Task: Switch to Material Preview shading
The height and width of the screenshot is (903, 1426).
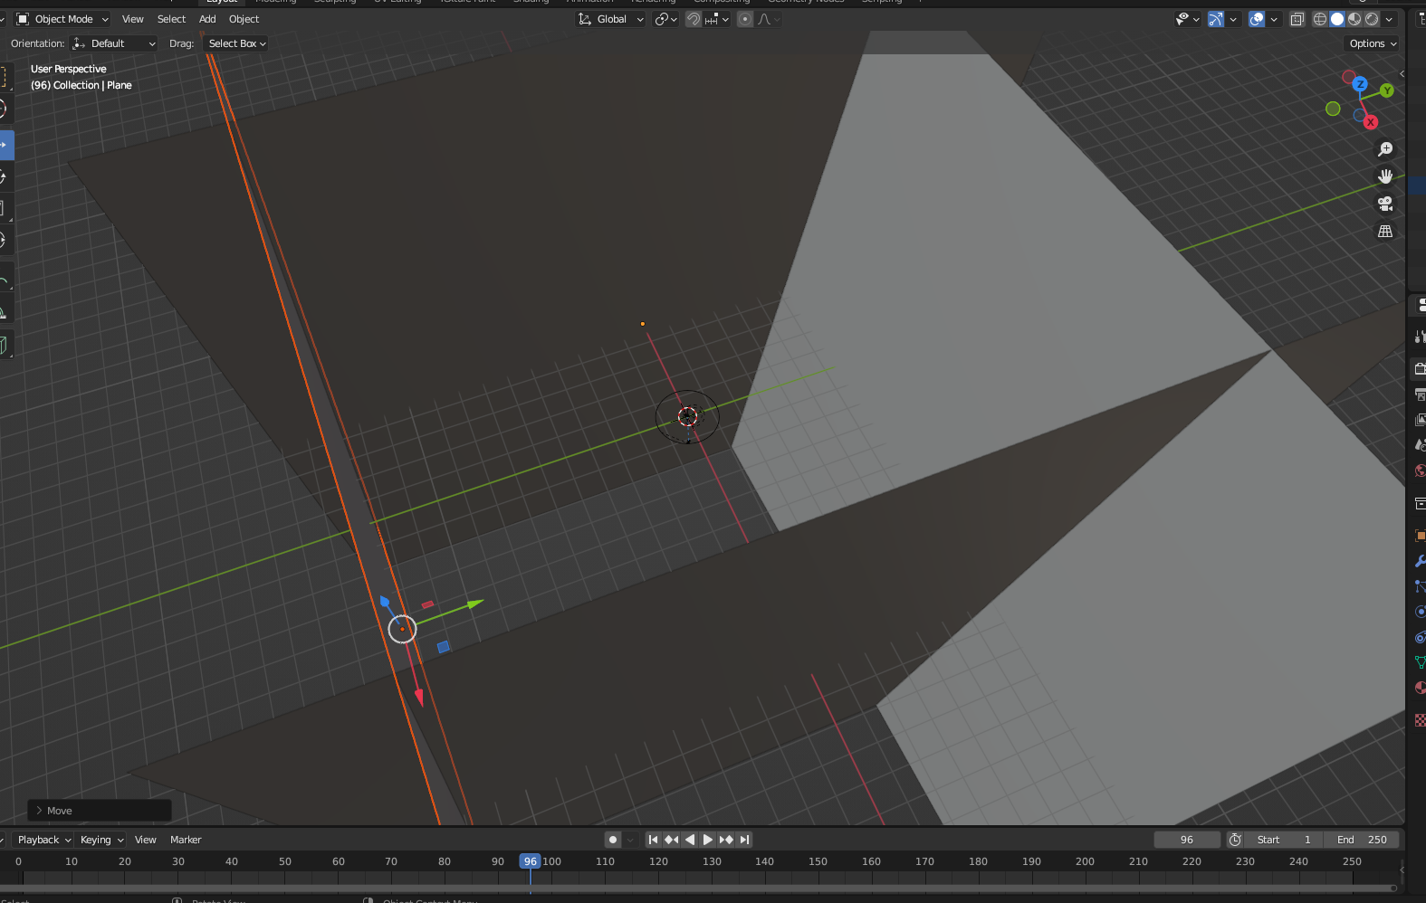Action: pyautogui.click(x=1354, y=19)
